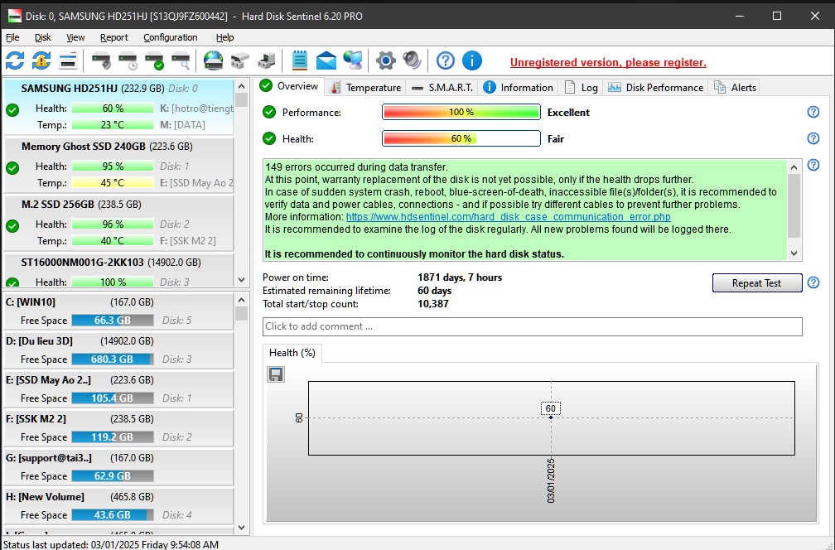The height and width of the screenshot is (550, 835).
Task: View text report via notepad icon
Action: (x=299, y=60)
